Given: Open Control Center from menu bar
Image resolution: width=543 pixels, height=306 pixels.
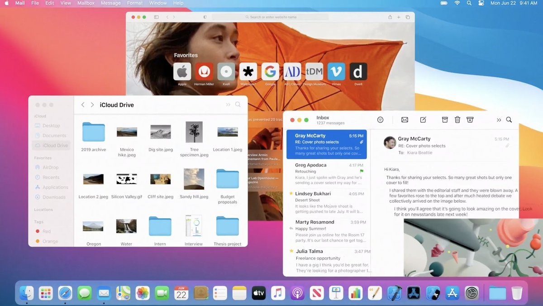Looking at the screenshot, I should point(481,3).
